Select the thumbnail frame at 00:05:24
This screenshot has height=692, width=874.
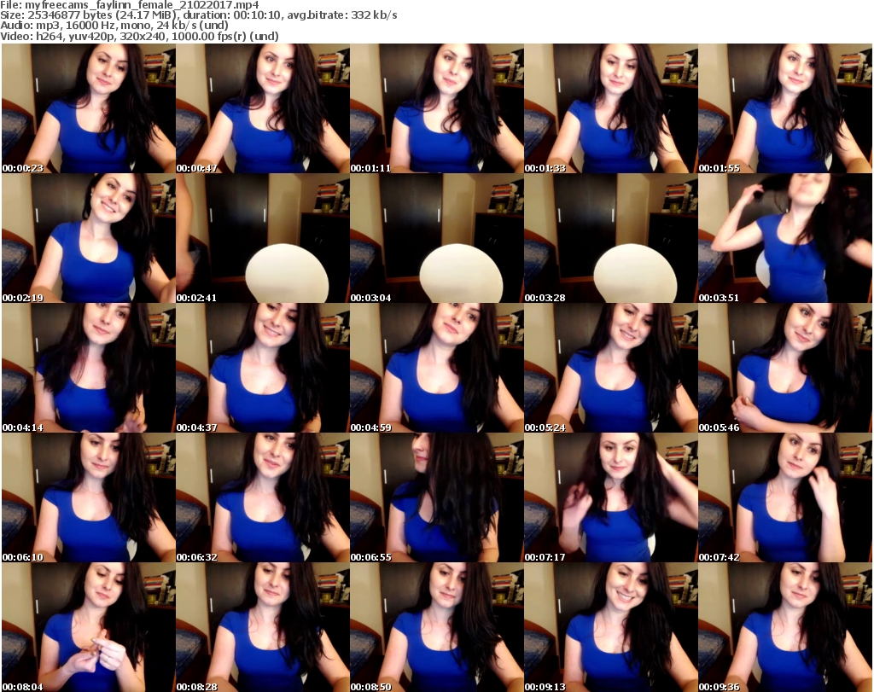pos(611,368)
